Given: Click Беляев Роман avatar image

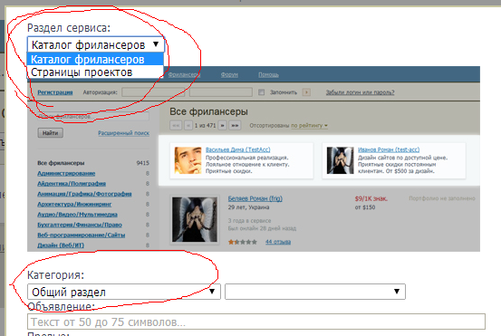Looking at the screenshot, I should 195,219.
